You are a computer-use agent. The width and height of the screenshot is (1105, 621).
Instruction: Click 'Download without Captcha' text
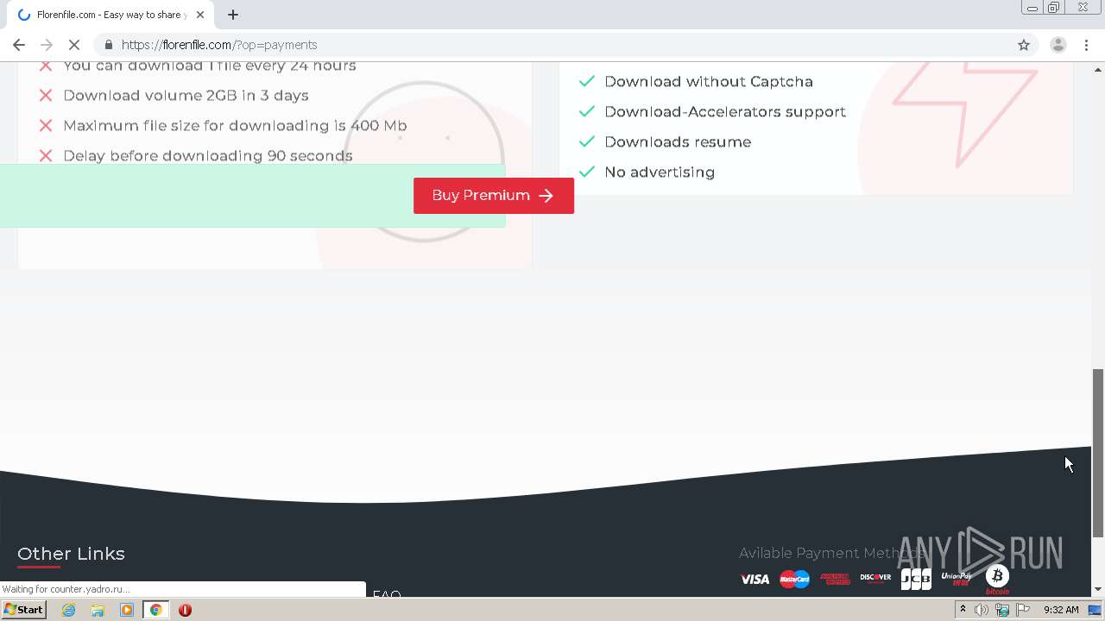709,82
